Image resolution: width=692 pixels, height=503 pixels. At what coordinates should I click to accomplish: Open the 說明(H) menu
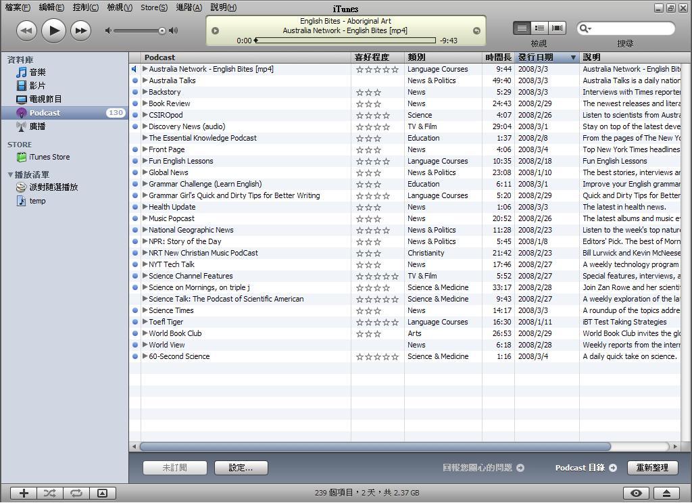coord(223,7)
